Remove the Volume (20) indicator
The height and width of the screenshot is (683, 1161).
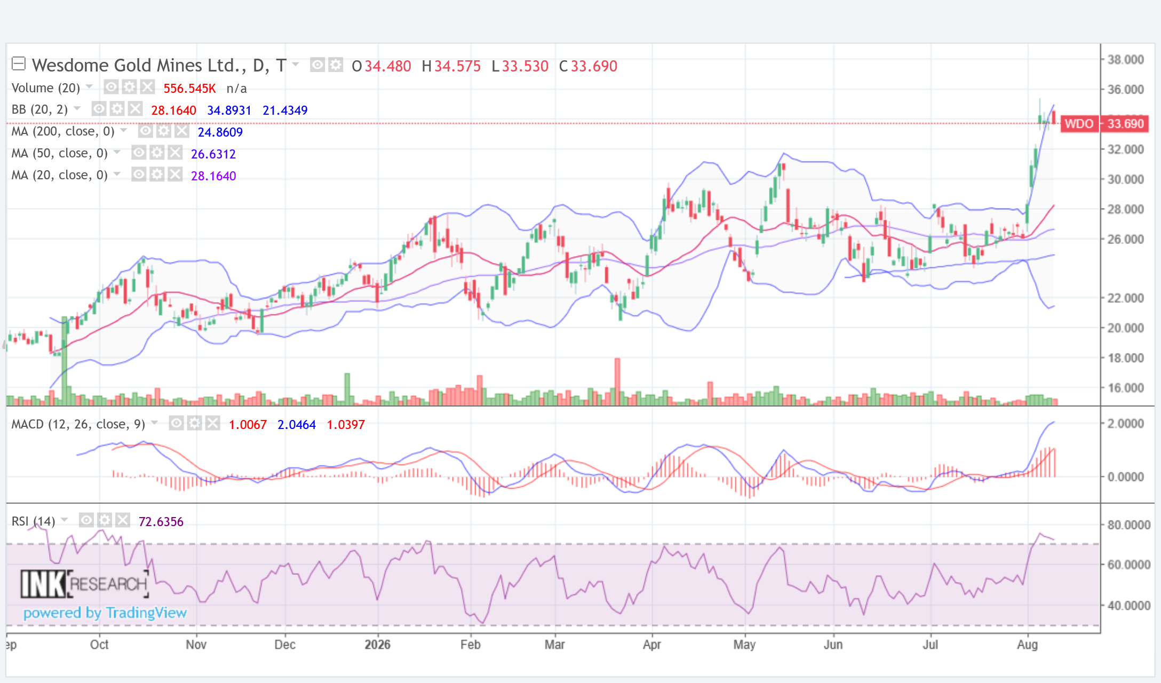pyautogui.click(x=147, y=87)
